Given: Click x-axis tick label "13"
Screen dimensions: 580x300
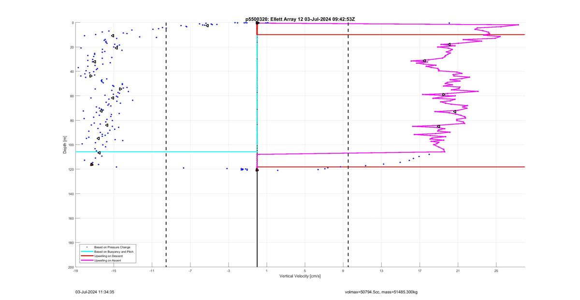Looking at the screenshot, I should 381,271.
